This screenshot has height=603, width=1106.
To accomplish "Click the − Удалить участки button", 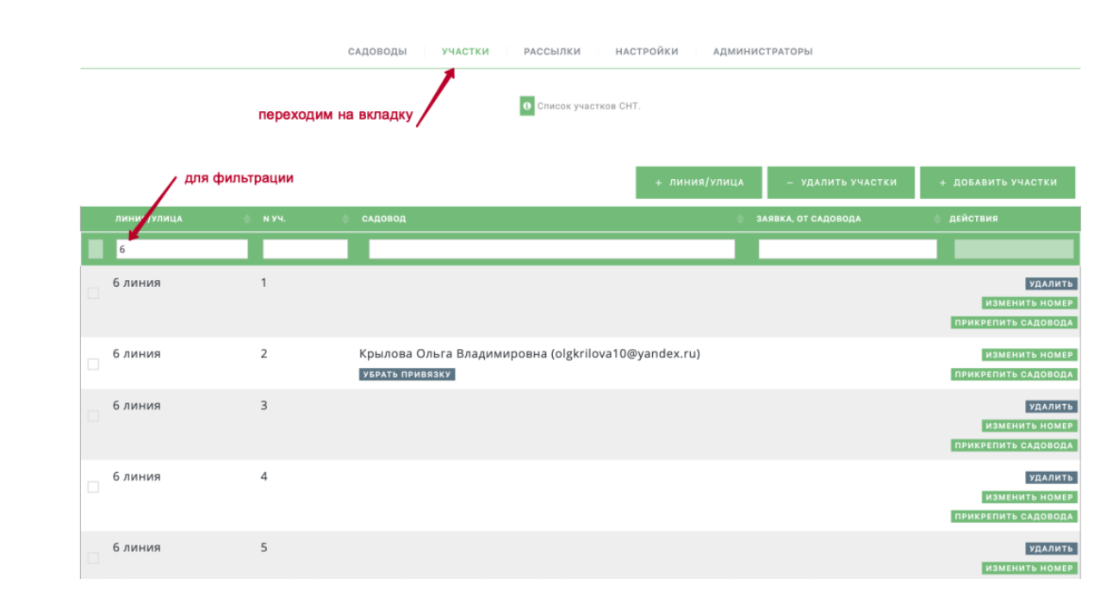I will point(841,183).
